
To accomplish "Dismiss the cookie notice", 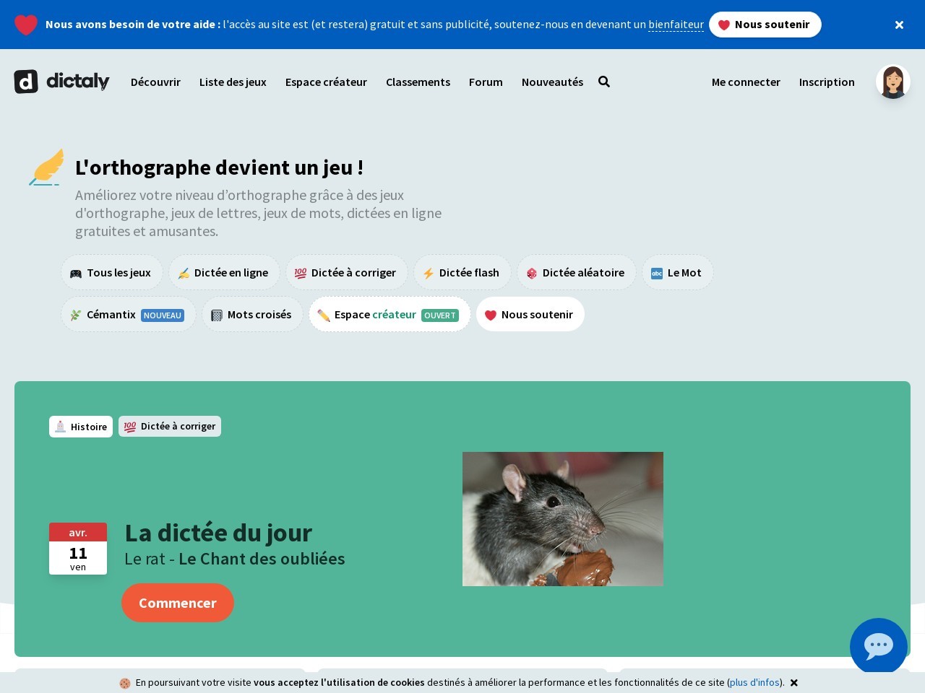I will 794,682.
